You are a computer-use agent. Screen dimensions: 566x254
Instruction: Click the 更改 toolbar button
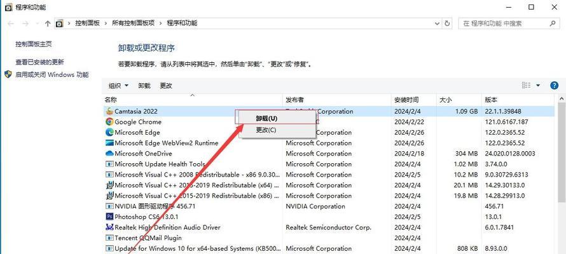click(166, 86)
